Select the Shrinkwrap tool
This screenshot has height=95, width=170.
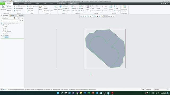pos(17,11)
